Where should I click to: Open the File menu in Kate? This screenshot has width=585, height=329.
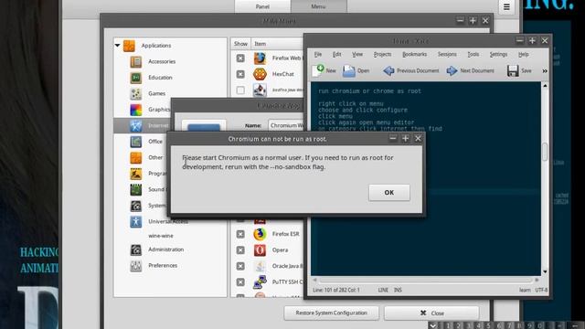[318, 55]
